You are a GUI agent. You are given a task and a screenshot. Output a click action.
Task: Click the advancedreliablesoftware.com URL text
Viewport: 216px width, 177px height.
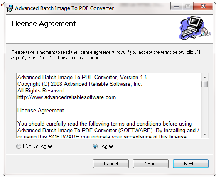(66, 97)
